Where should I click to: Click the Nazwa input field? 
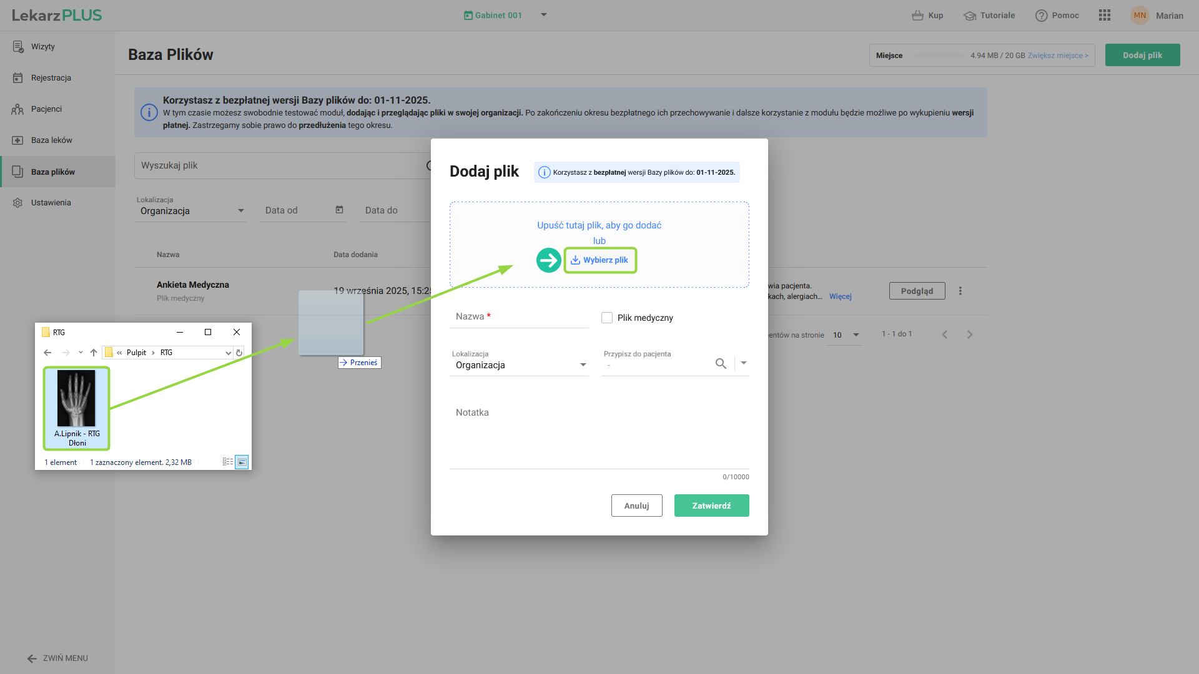tap(518, 317)
